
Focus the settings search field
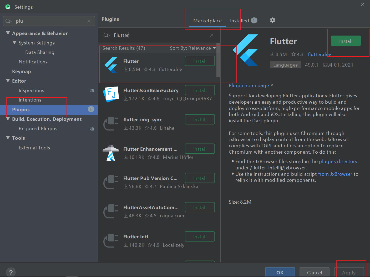coord(49,21)
